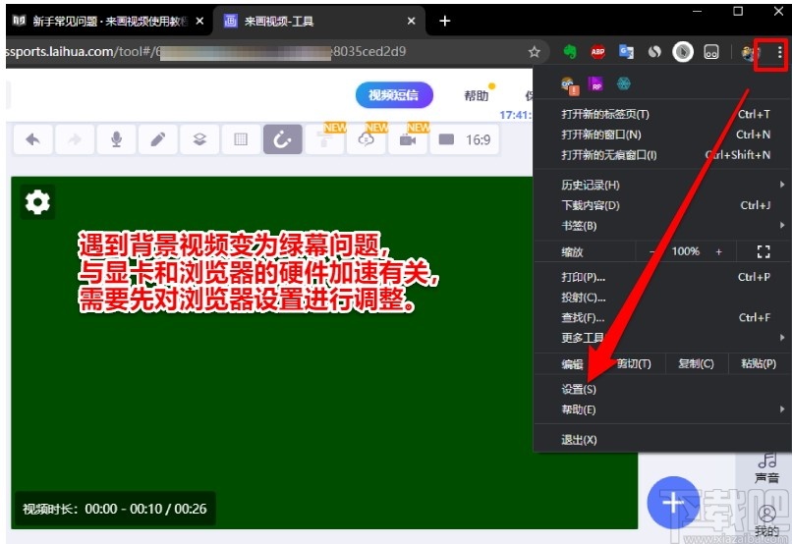Click the Google Translate extension icon
The height and width of the screenshot is (544, 792).
pos(626,51)
